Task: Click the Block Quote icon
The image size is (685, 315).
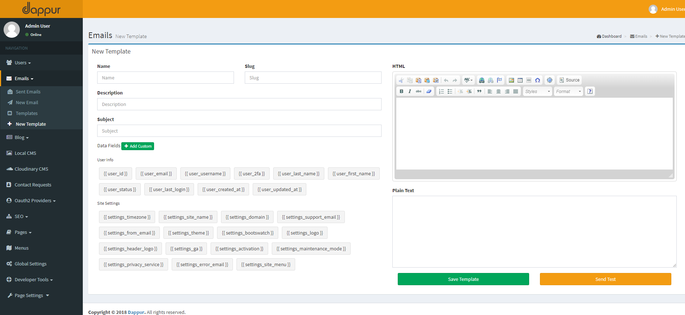Action: coord(479,92)
